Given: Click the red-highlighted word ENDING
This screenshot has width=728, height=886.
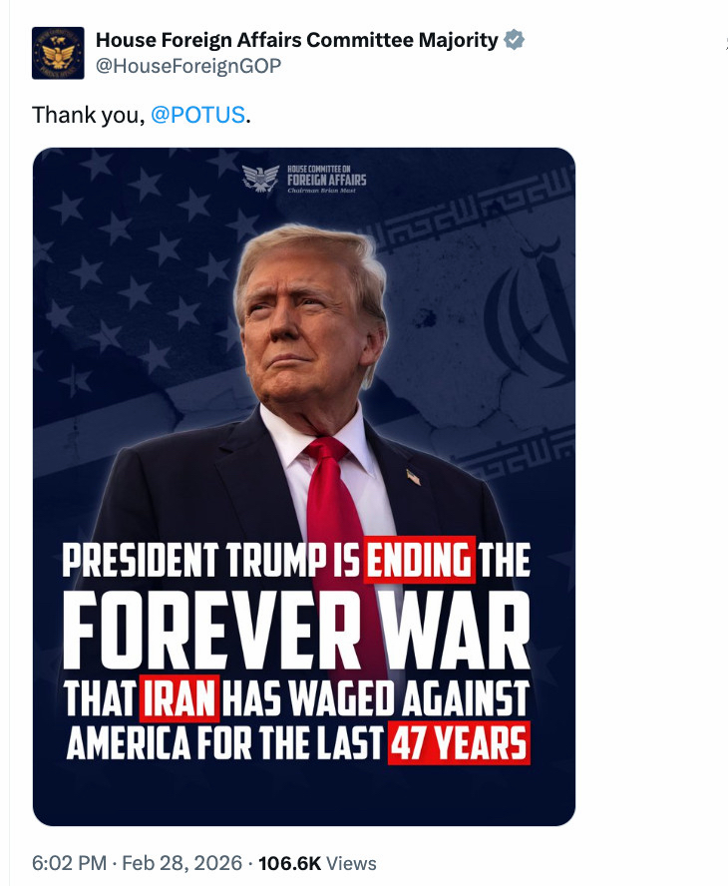Looking at the screenshot, I should tap(419, 562).
